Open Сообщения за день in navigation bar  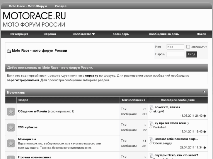click(x=163, y=34)
